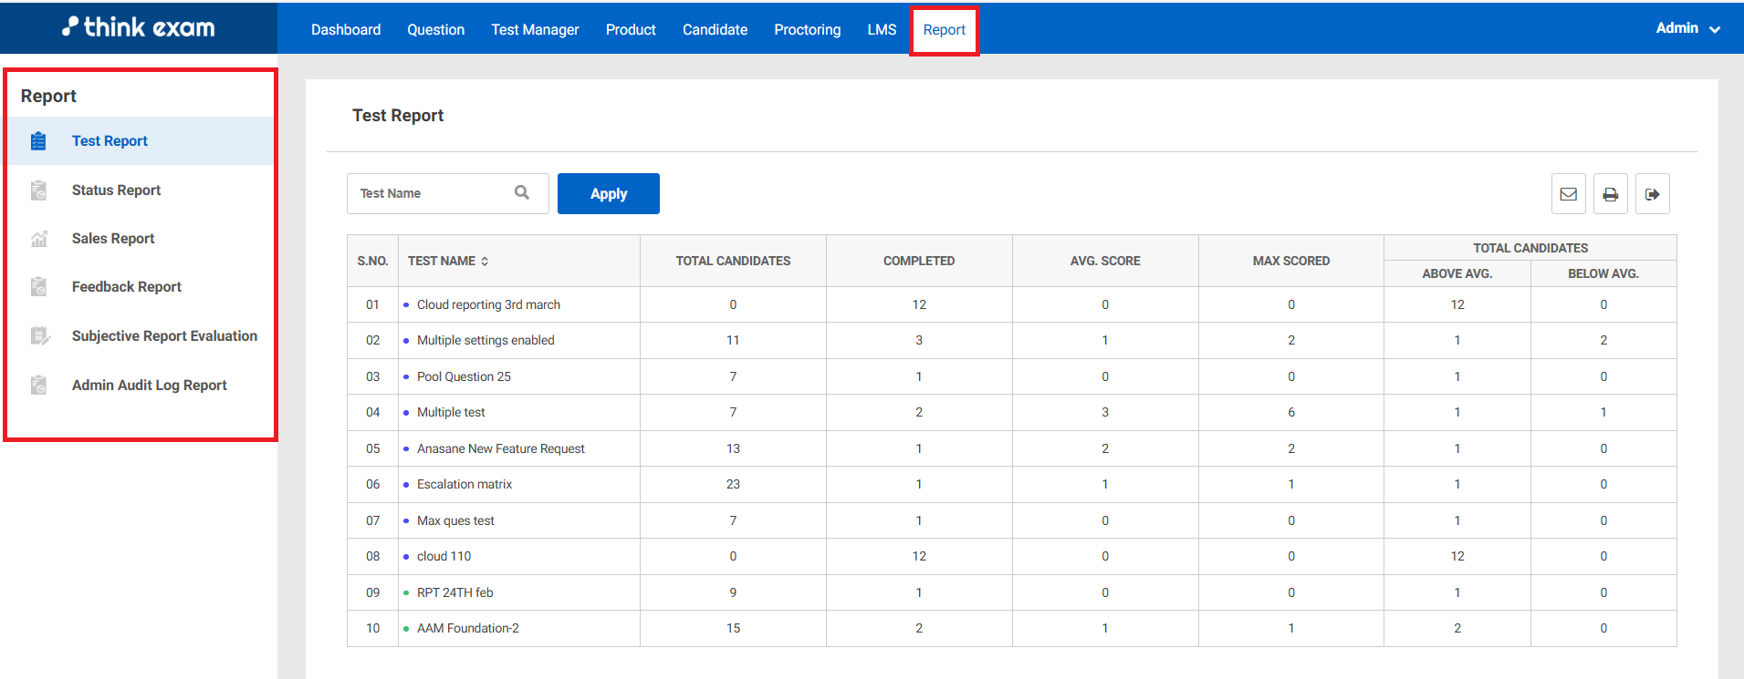The image size is (1744, 679).
Task: Click the think exam logo
Action: (x=139, y=27)
